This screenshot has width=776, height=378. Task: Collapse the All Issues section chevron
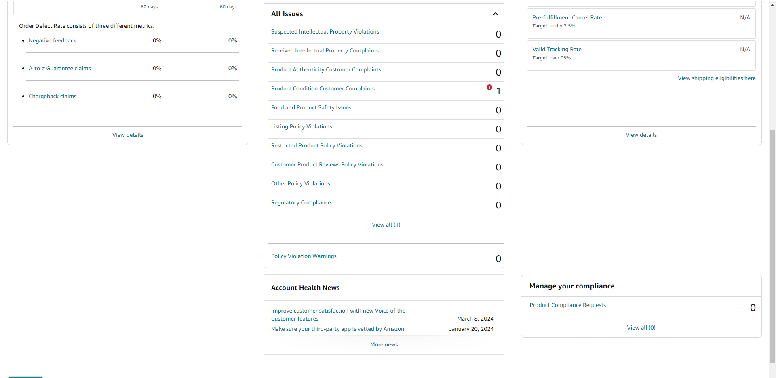[495, 14]
